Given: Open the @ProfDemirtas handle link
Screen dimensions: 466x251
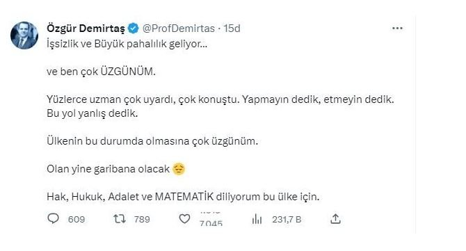Looking at the screenshot, I should point(179,29).
